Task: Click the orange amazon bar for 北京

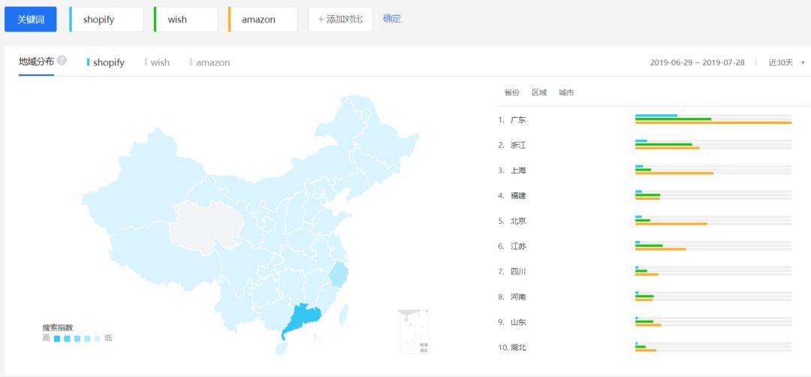Action: [x=671, y=225]
